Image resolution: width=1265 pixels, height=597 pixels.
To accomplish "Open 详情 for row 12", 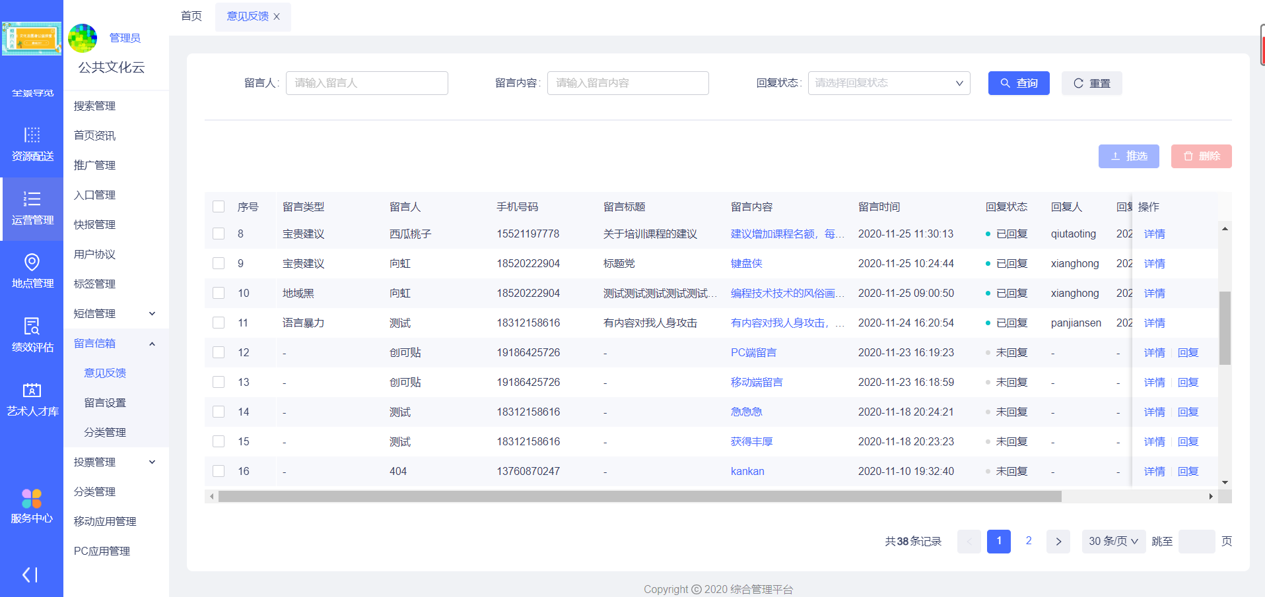I will (1154, 352).
